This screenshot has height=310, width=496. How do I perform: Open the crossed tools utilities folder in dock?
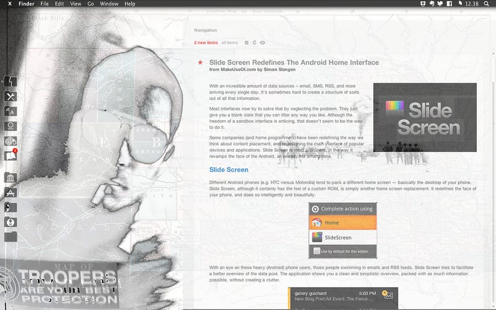tap(11, 97)
